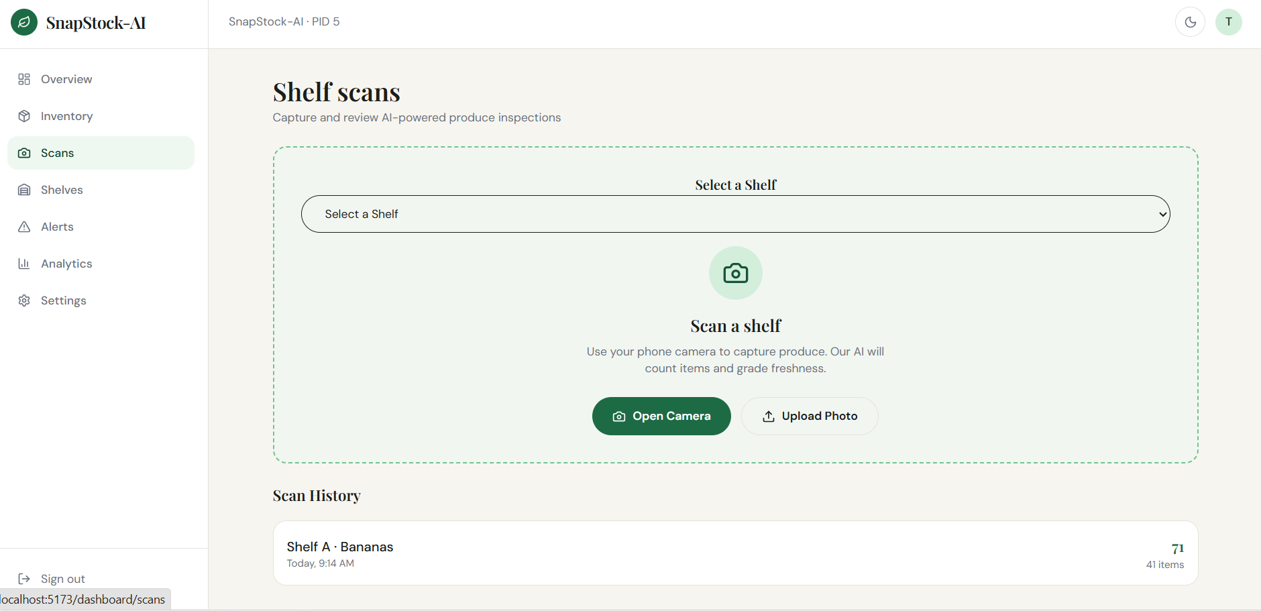The image size is (1261, 611).
Task: Click the Shelf scans page heading
Action: coord(337,92)
